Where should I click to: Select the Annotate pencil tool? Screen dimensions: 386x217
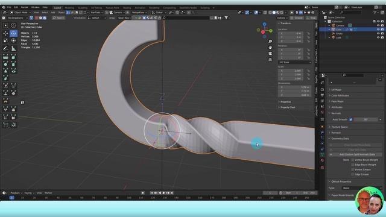point(5,48)
